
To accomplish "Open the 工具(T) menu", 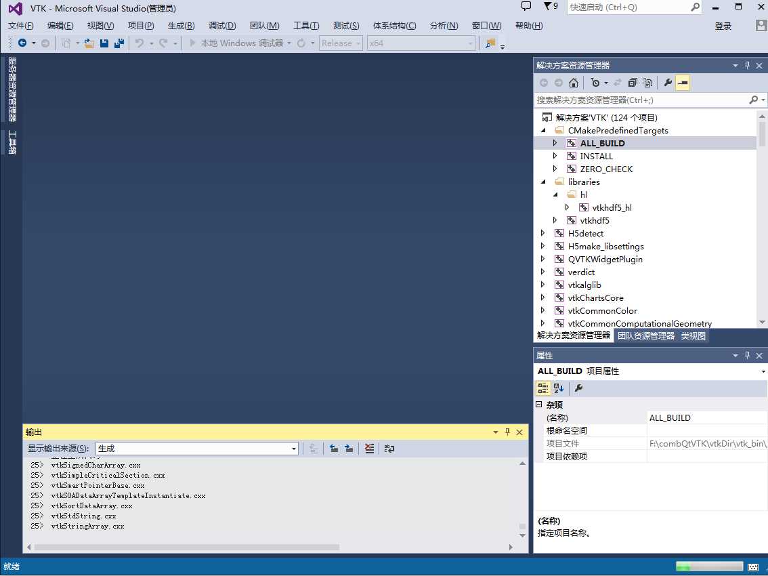I will [306, 26].
